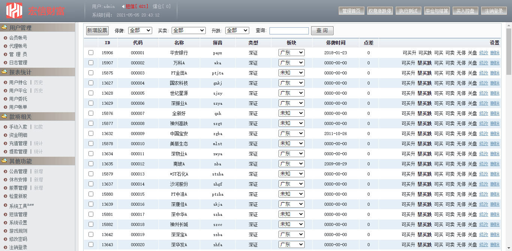The image size is (512, 251).
Task: Click the folder icon next to 报表统计
Action: (x=4, y=72)
